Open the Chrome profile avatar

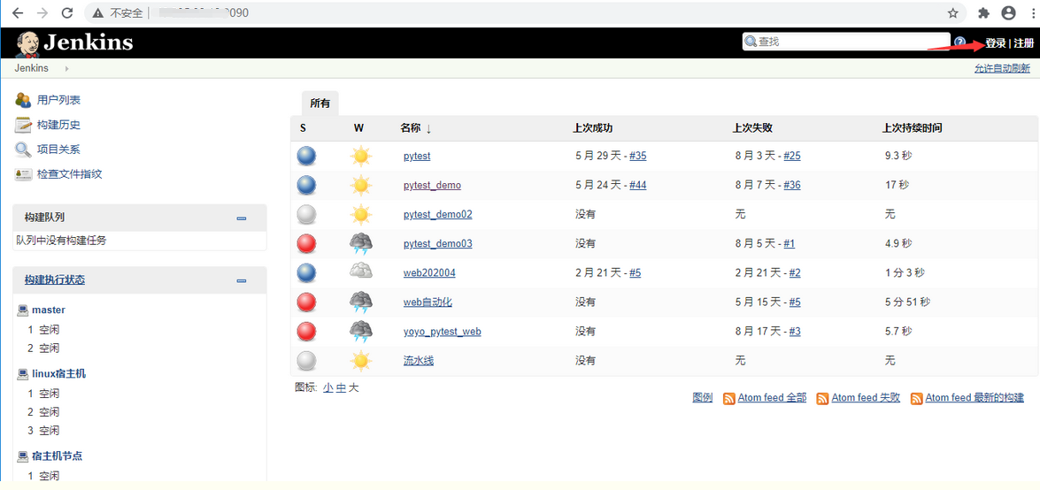[x=1009, y=12]
